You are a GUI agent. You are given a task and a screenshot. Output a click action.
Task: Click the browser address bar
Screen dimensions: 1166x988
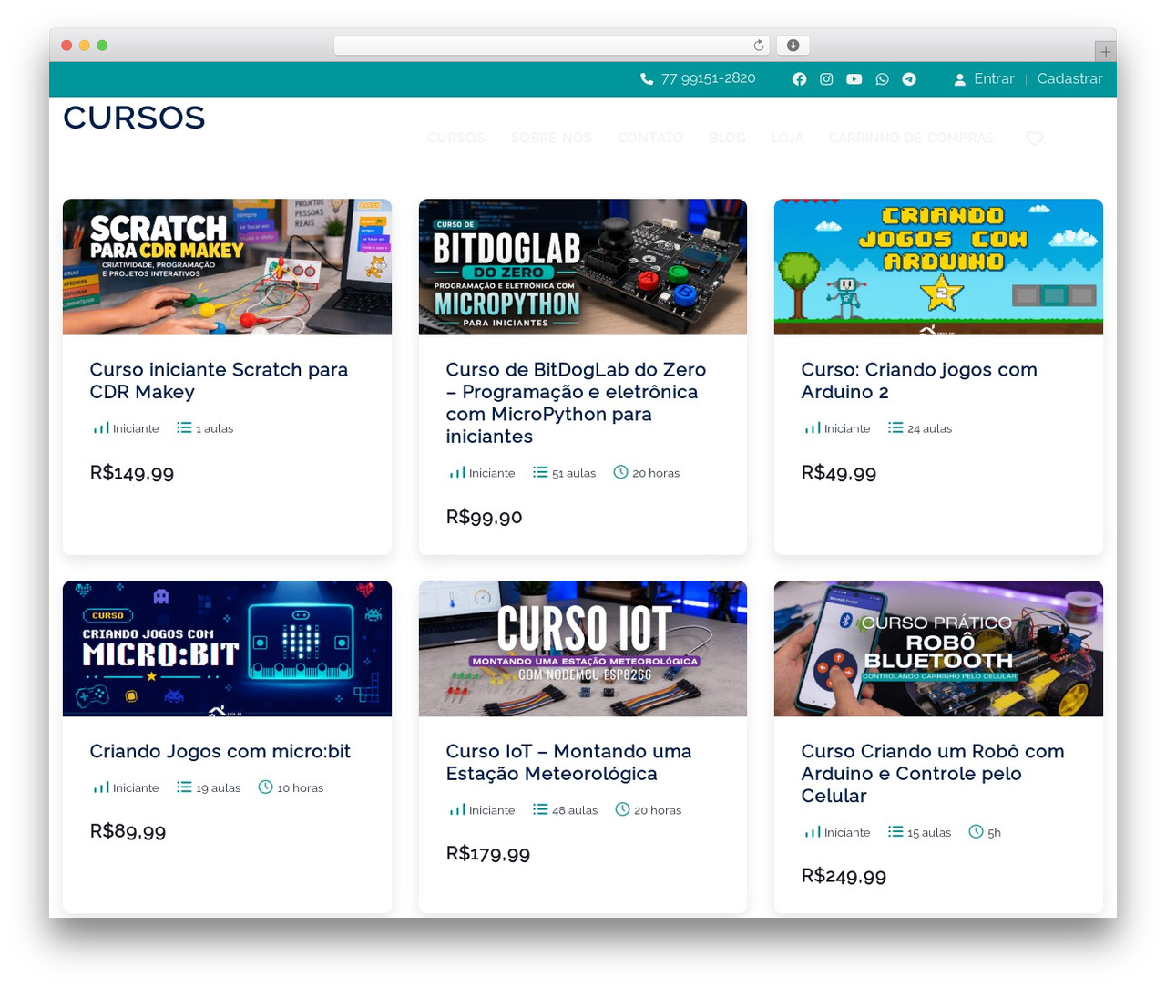click(x=551, y=46)
